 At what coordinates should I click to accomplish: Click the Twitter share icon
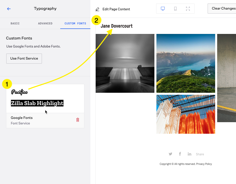tap(170, 154)
